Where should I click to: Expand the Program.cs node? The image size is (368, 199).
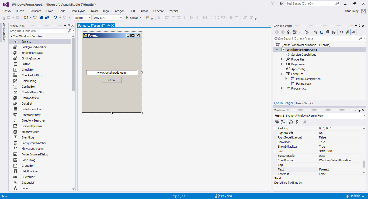click(282, 88)
